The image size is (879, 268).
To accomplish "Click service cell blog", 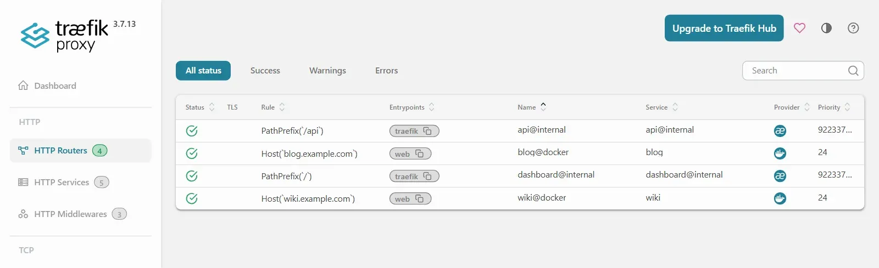I will (x=654, y=152).
